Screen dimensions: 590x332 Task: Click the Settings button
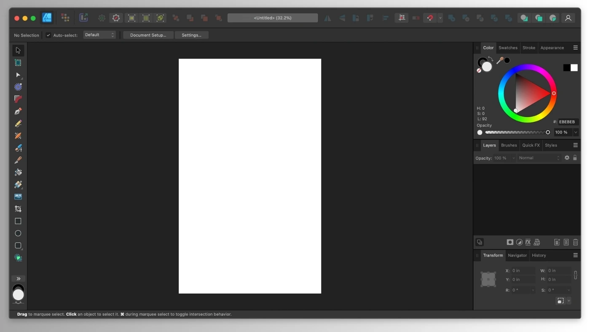pos(191,35)
